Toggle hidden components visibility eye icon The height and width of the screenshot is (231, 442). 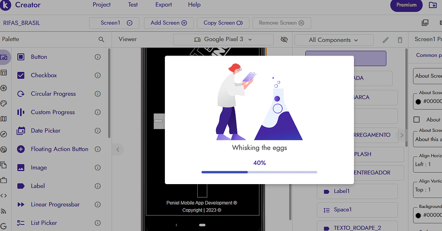[284, 40]
